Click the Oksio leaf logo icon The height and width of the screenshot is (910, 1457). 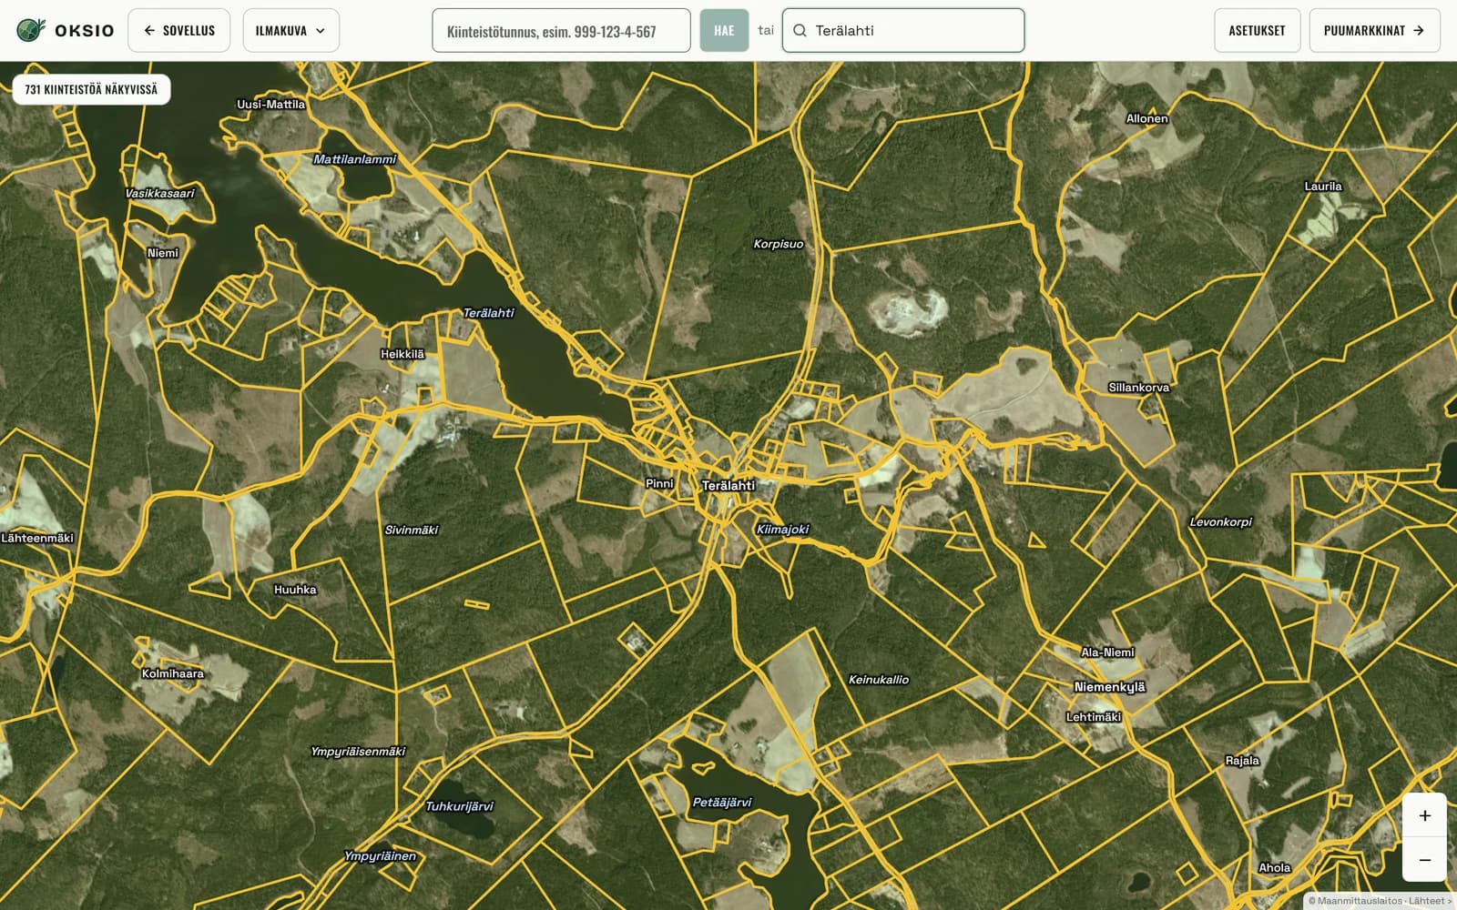pyautogui.click(x=31, y=30)
